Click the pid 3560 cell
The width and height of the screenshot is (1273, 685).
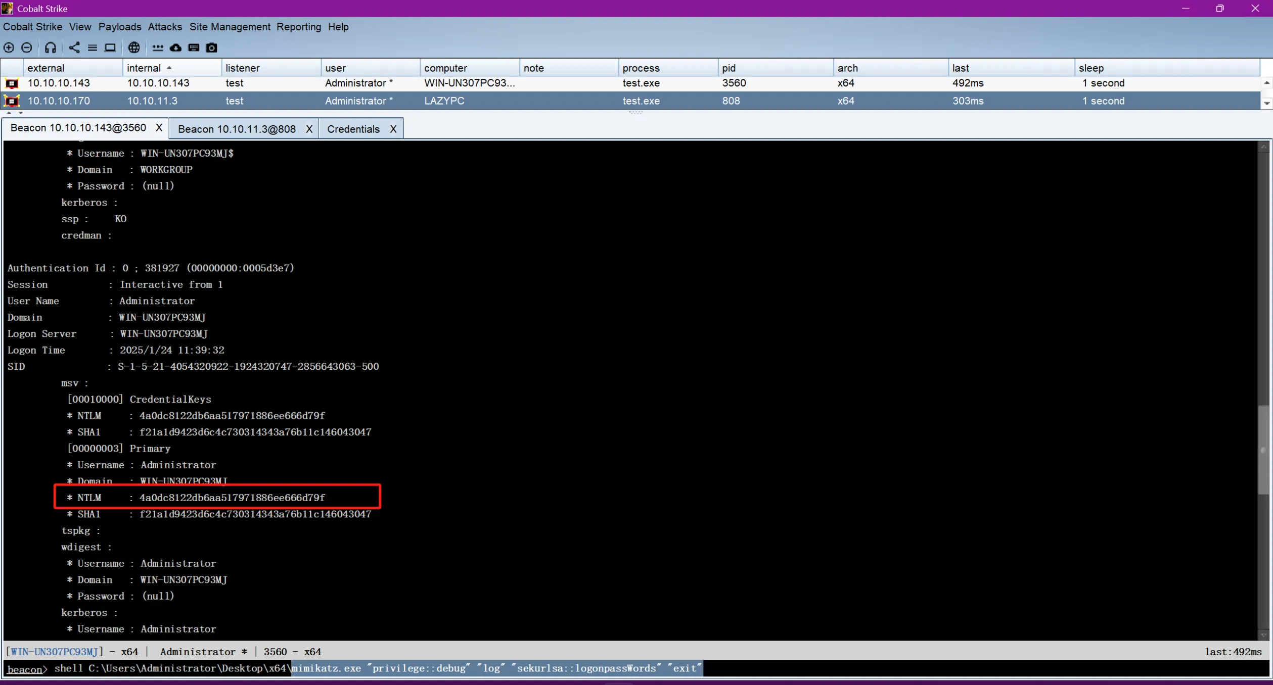tap(776, 83)
